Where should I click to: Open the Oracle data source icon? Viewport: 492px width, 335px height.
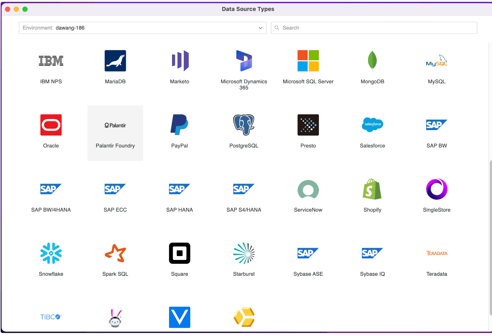pyautogui.click(x=51, y=125)
